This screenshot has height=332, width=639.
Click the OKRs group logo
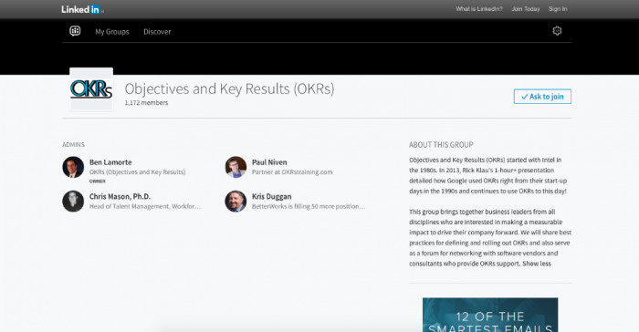click(x=91, y=89)
